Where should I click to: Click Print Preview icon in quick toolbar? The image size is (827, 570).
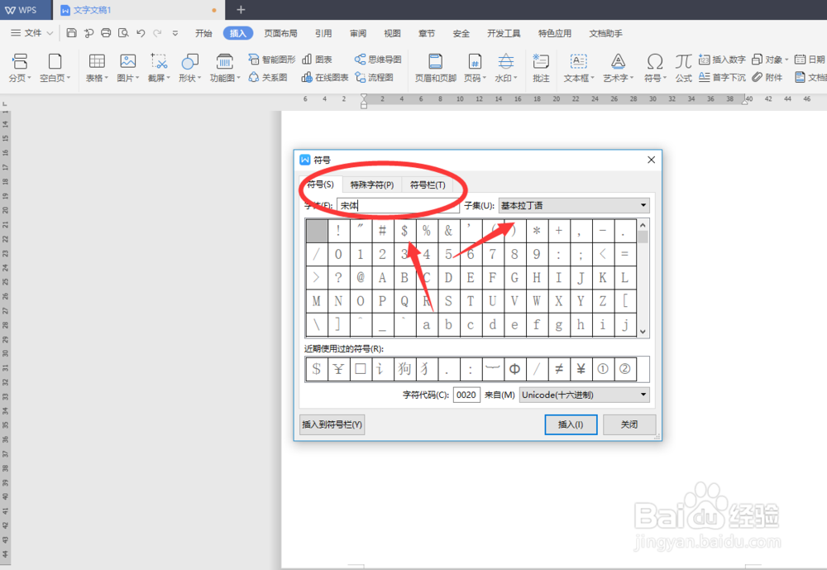click(x=123, y=33)
